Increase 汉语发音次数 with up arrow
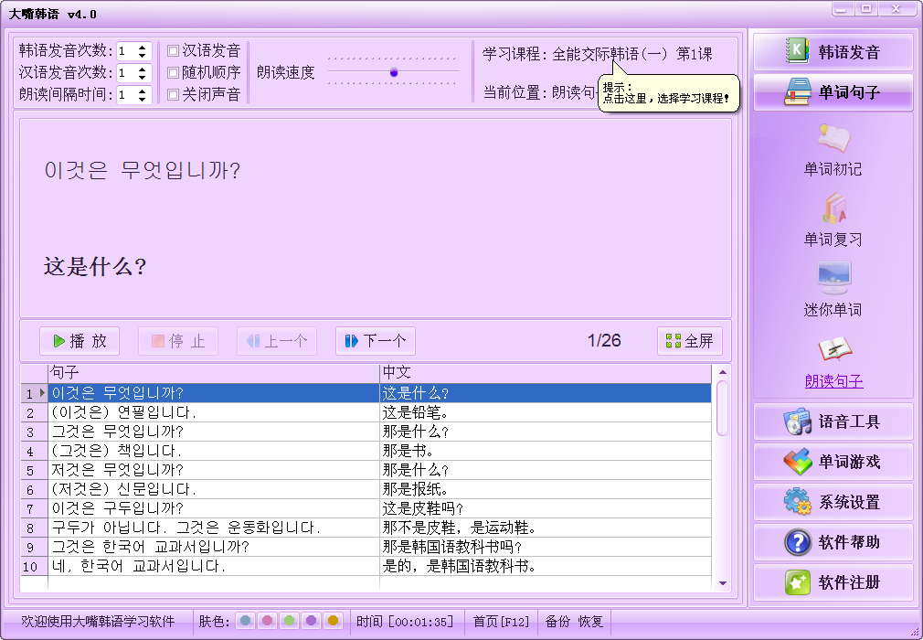The image size is (923, 640). click(x=142, y=69)
